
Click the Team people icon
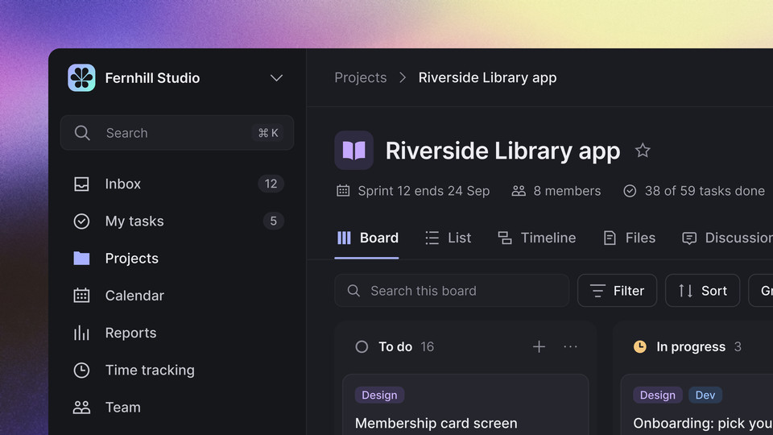click(81, 408)
